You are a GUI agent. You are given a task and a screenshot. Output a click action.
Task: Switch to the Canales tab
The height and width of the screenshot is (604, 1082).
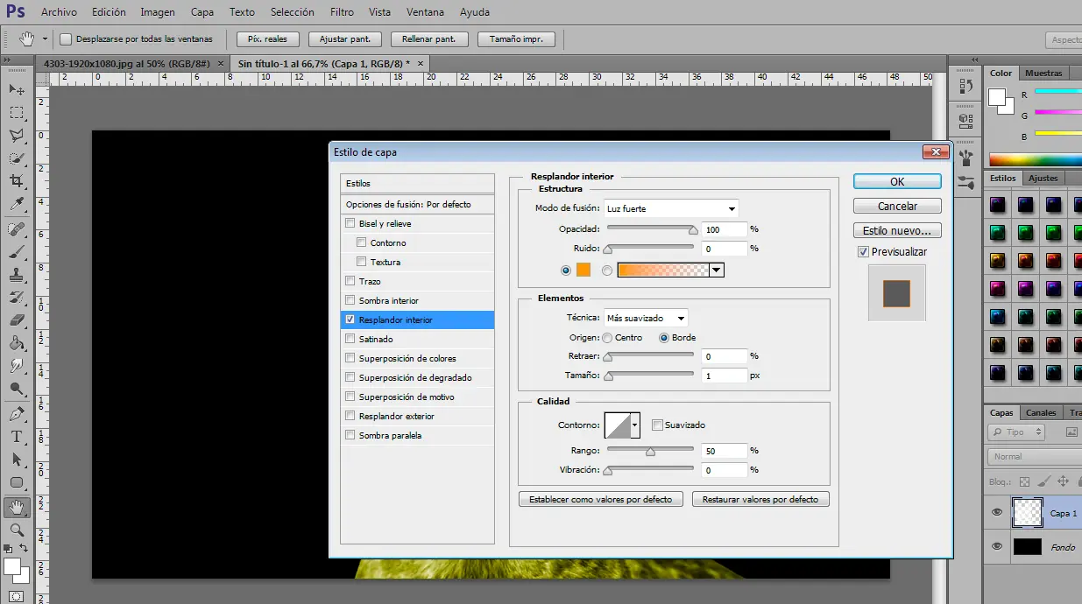tap(1041, 413)
